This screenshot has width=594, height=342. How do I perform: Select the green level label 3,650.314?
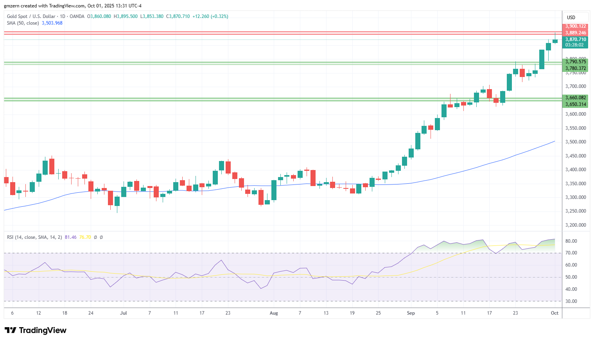[x=576, y=104]
